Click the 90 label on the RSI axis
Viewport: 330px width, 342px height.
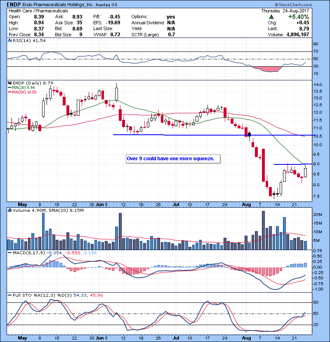(x=316, y=44)
